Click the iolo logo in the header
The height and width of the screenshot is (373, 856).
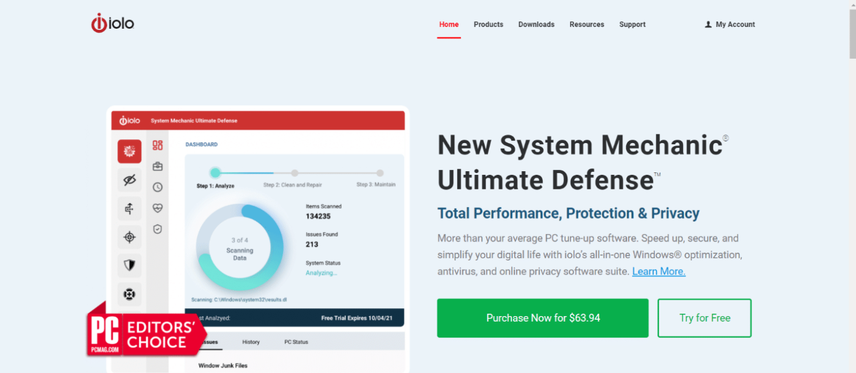click(113, 23)
